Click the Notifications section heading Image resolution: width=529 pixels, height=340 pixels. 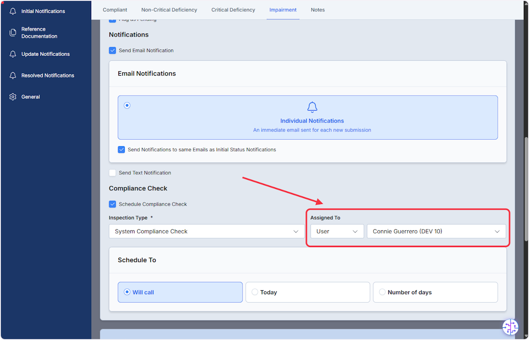[129, 35]
